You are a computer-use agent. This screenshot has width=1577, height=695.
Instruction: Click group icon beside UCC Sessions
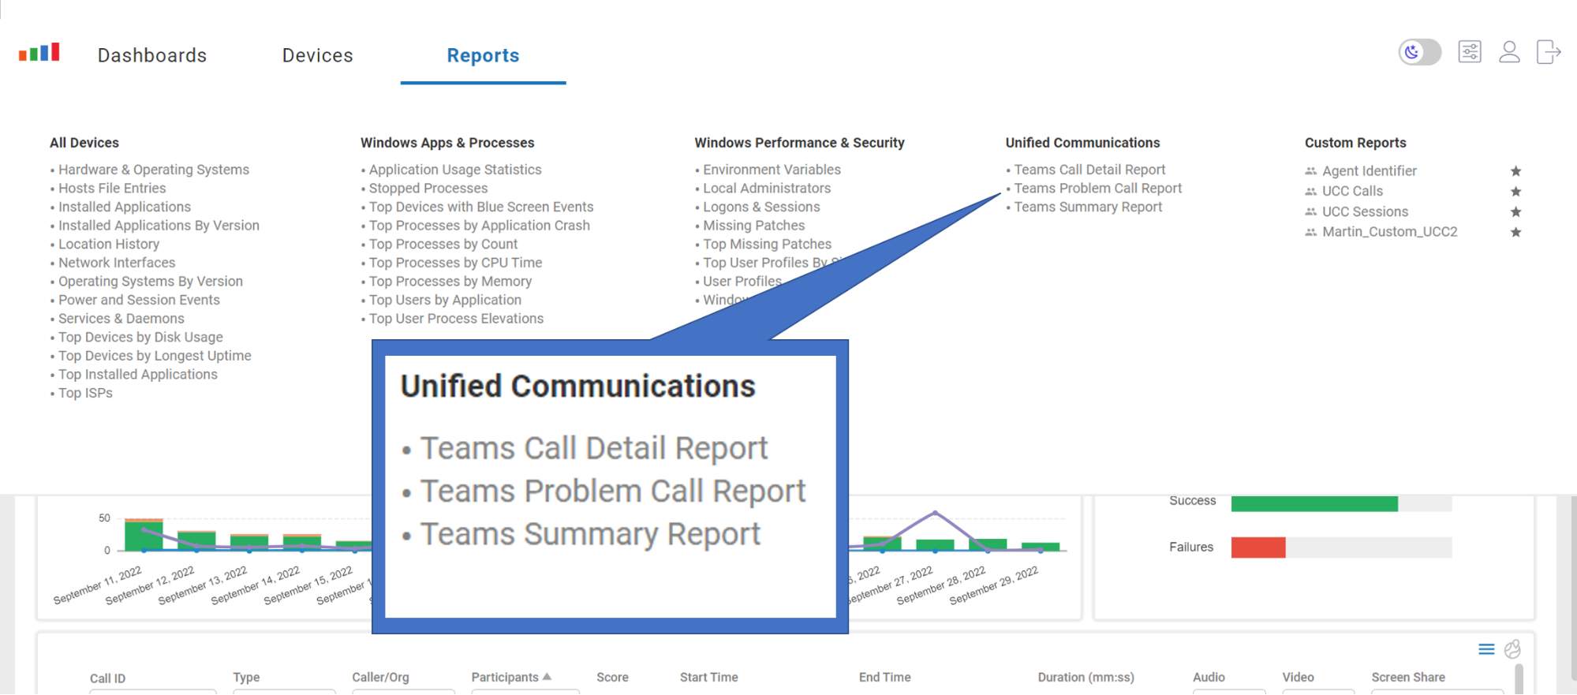[x=1311, y=212]
